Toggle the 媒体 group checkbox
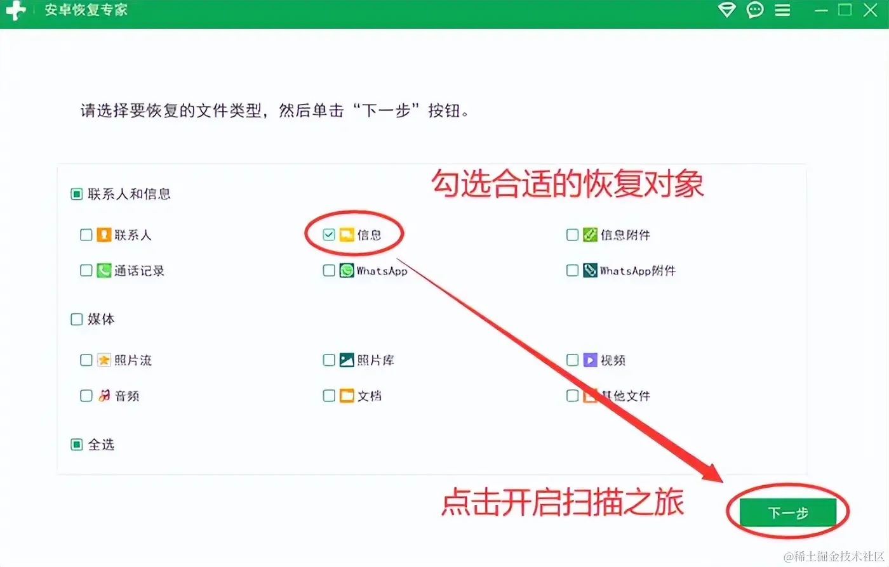This screenshot has width=889, height=567. tap(76, 319)
